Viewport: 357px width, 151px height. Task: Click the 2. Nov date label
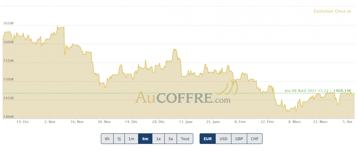(50, 122)
